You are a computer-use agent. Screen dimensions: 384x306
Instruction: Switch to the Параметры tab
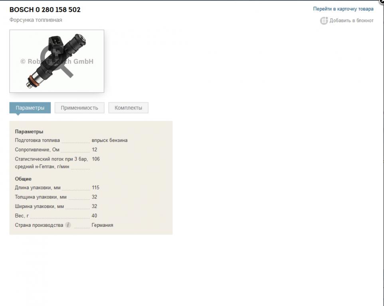(30, 108)
